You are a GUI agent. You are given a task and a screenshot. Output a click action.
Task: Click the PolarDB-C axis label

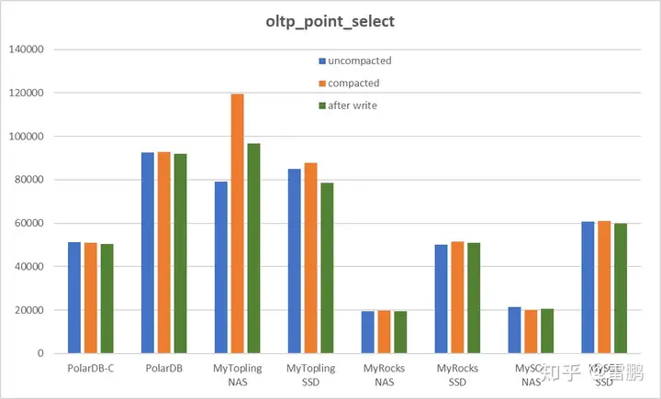click(90, 369)
